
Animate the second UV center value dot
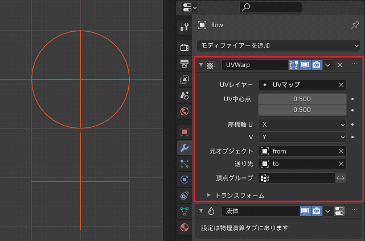point(352,110)
